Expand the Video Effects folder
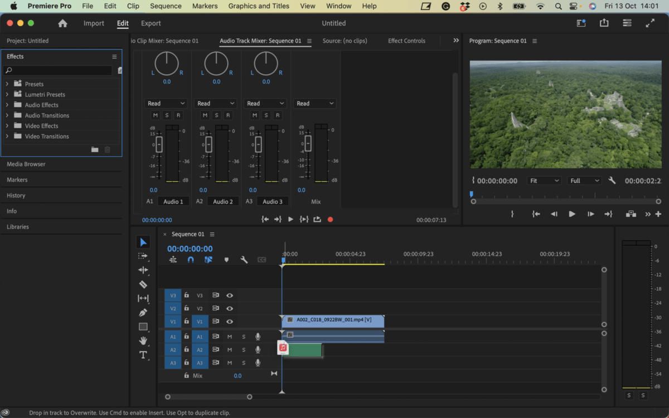 (x=7, y=126)
